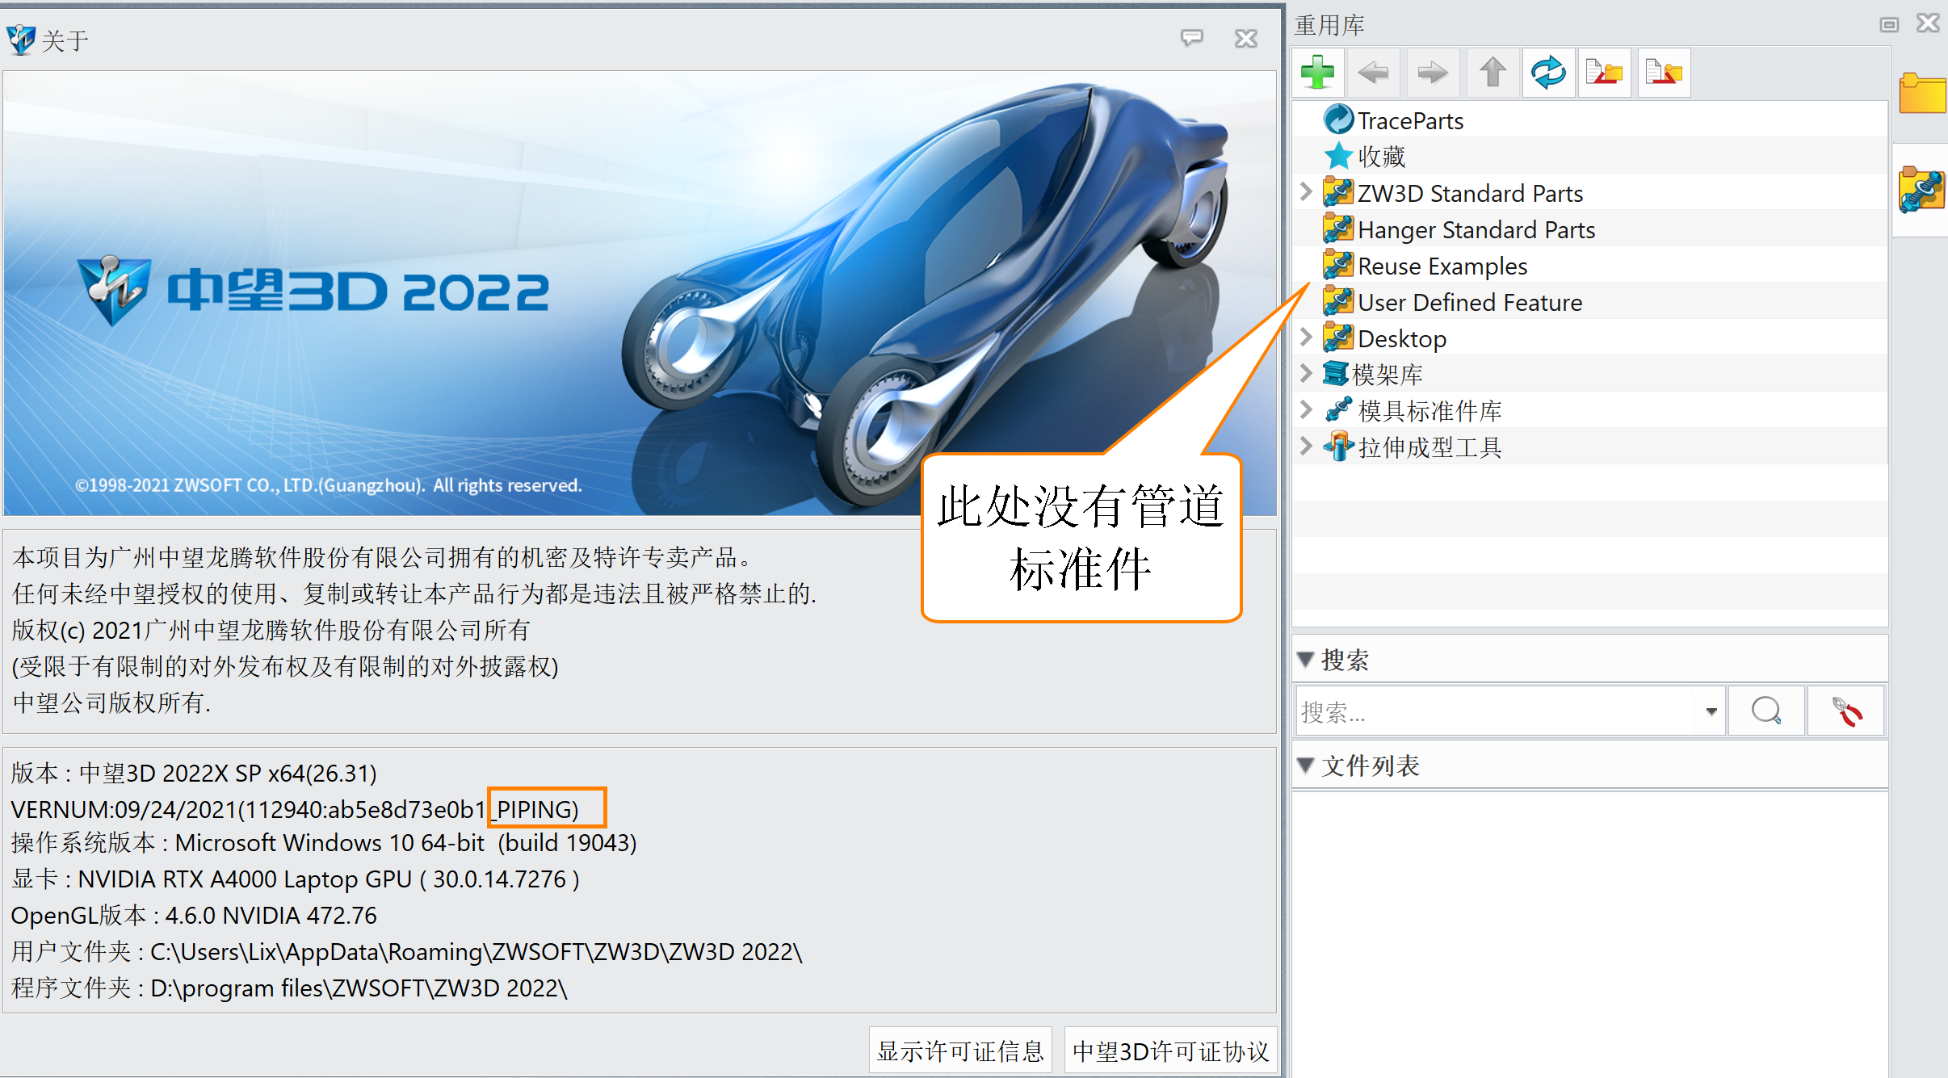Select the Desktop library entry
This screenshot has height=1078, width=1948.
(1402, 338)
